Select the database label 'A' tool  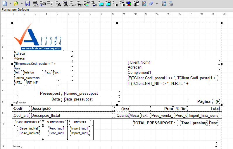pos(65,3)
